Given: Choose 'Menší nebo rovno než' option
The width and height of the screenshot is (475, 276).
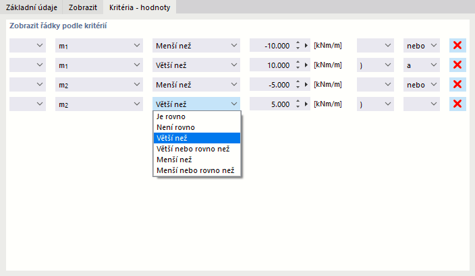Looking at the screenshot, I should point(194,171).
